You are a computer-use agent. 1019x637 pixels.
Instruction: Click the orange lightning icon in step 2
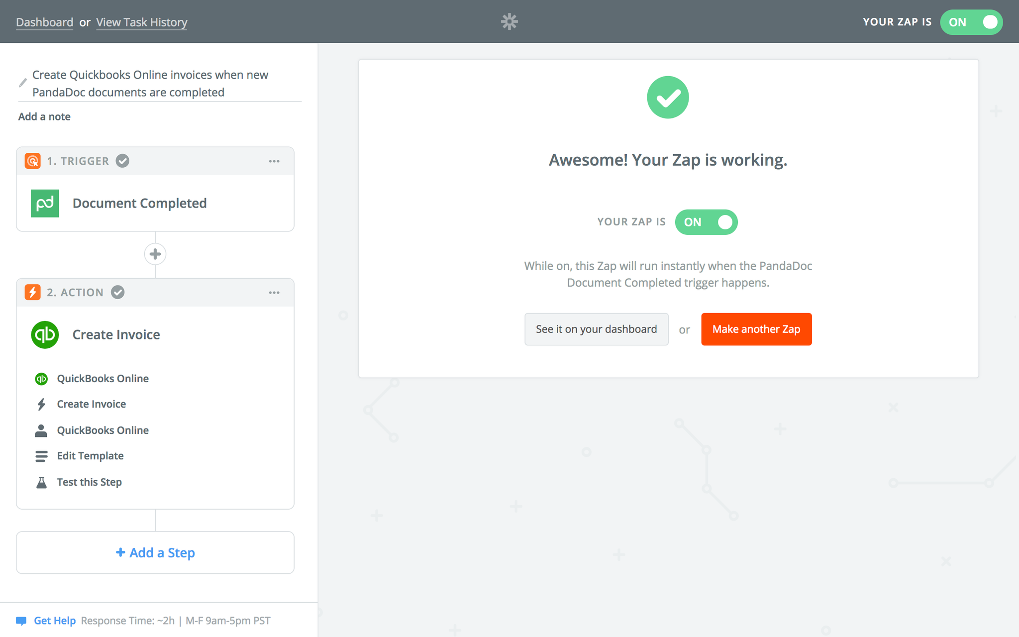coord(33,292)
